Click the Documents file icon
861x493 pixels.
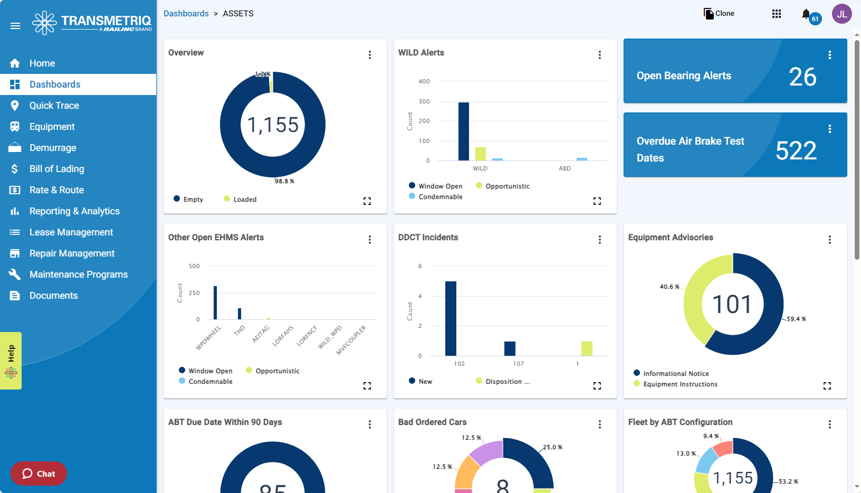pos(15,296)
